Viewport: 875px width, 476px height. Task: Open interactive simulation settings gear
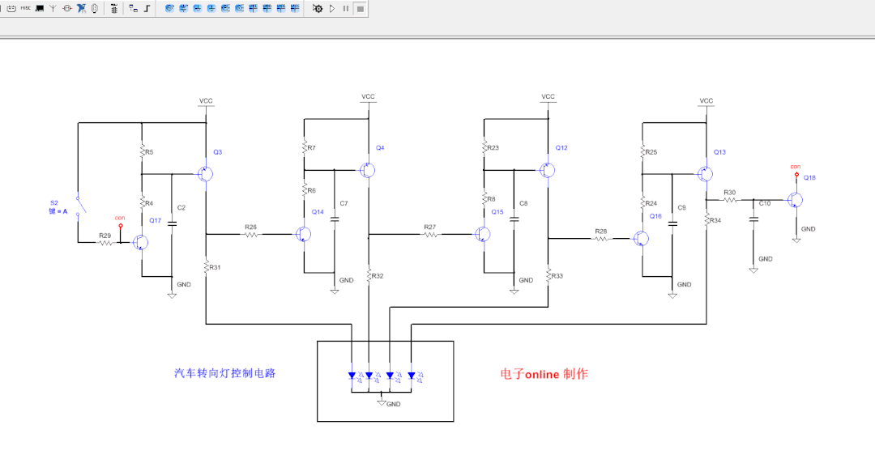tap(318, 8)
